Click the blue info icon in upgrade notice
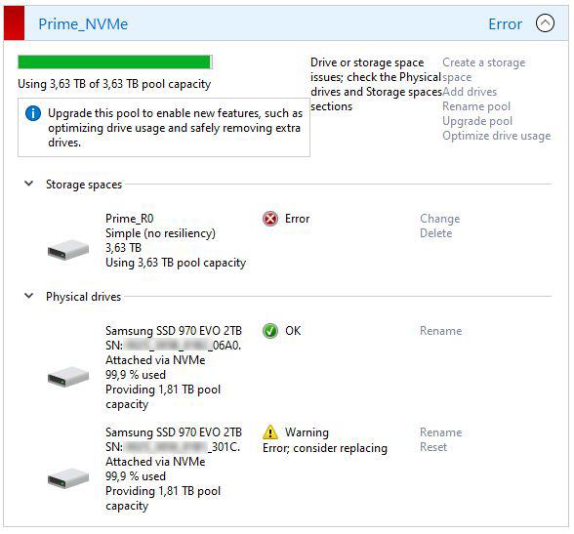 pos(33,113)
